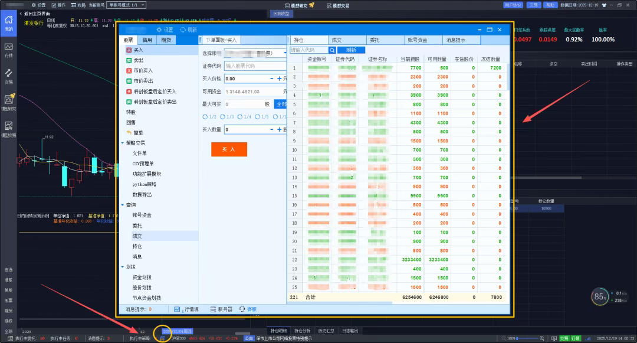Click the 交易 sidebar icon
Screen dimensions: 637x343
click(9, 75)
